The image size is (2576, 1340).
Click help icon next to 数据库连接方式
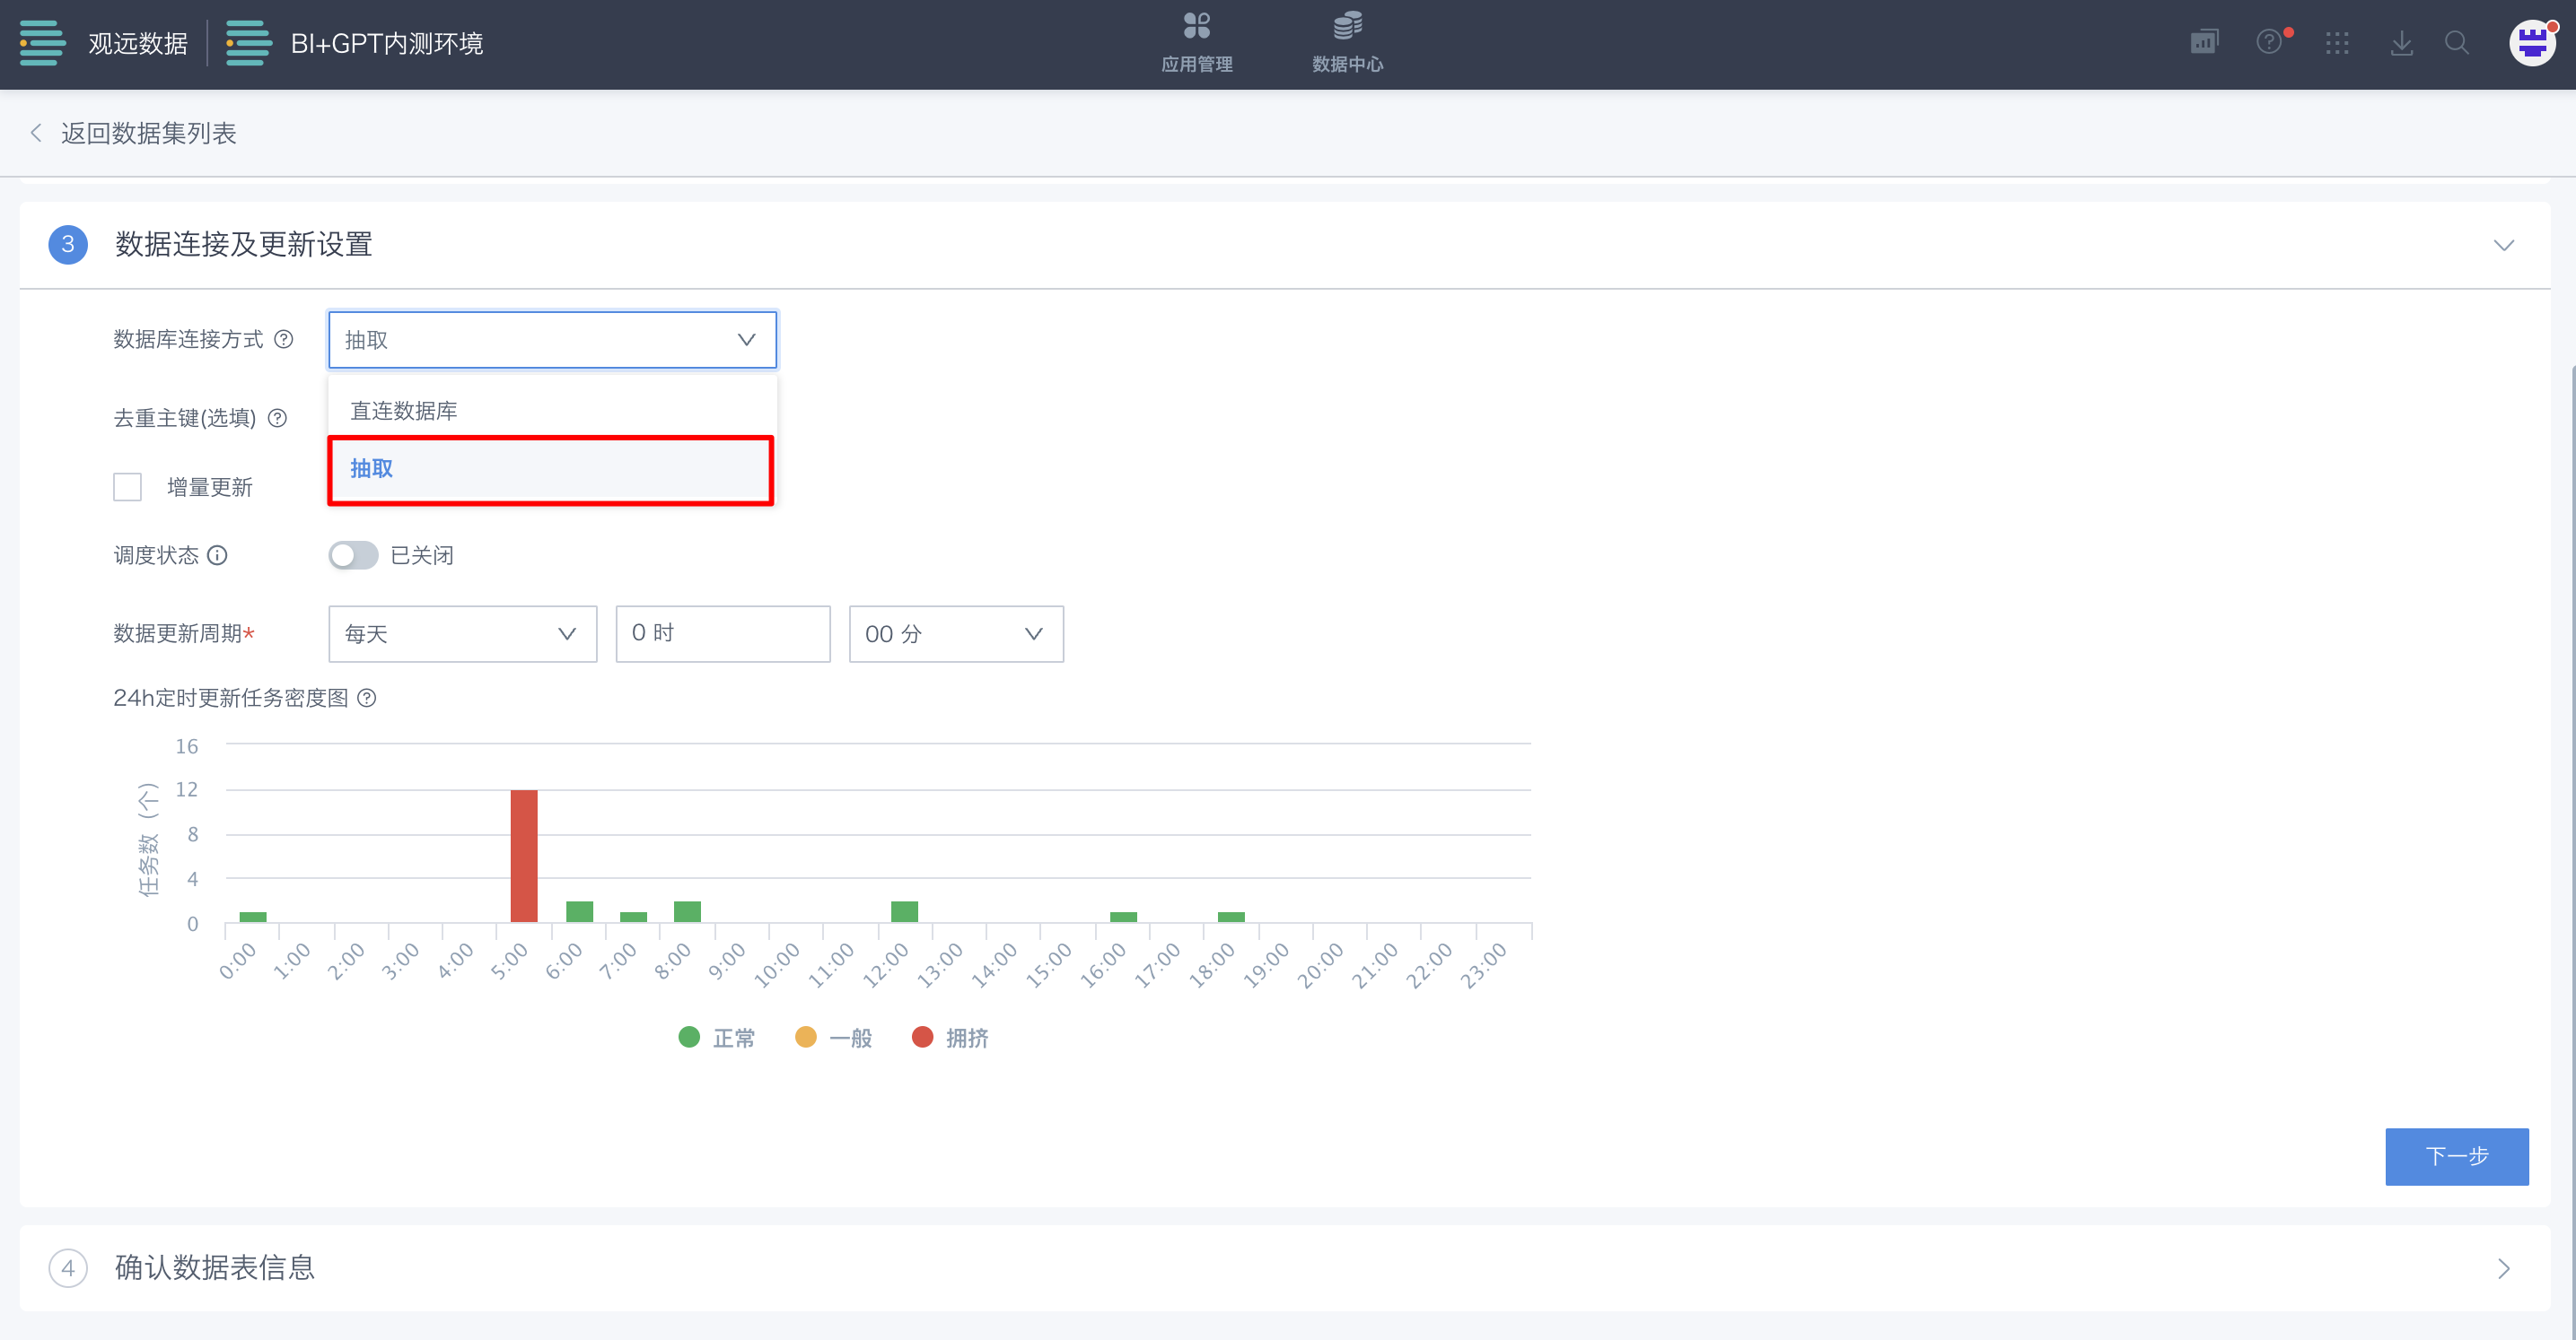click(x=284, y=339)
